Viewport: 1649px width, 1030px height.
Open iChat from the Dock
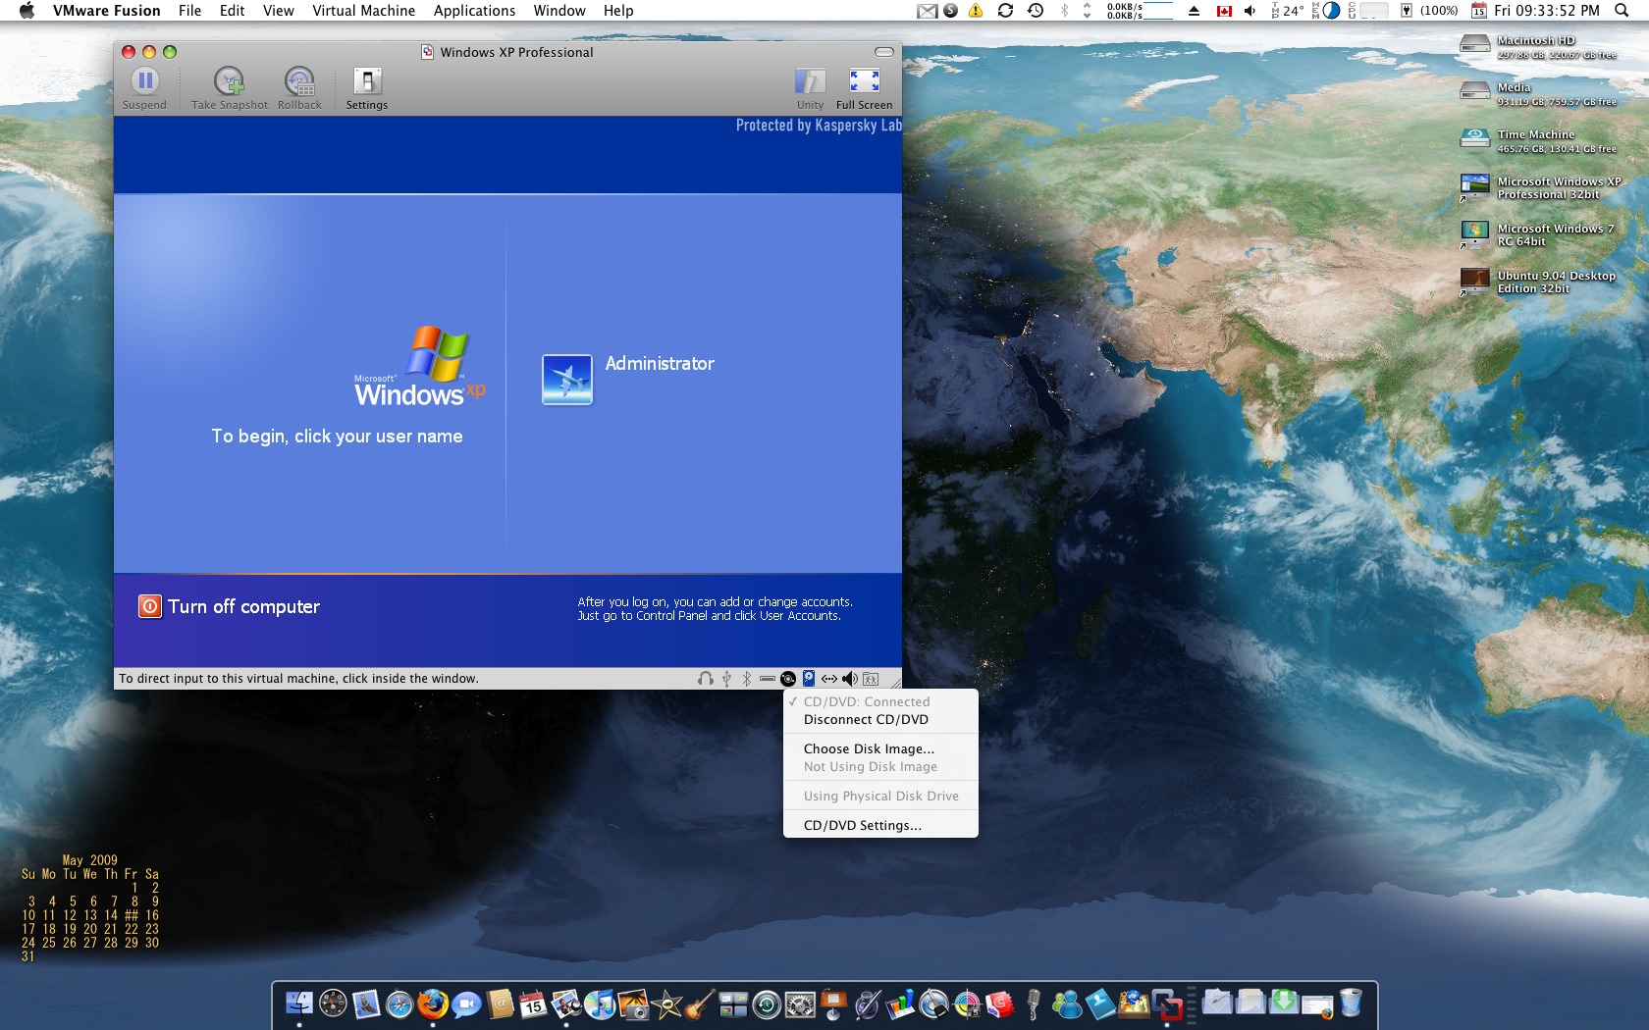click(466, 1004)
